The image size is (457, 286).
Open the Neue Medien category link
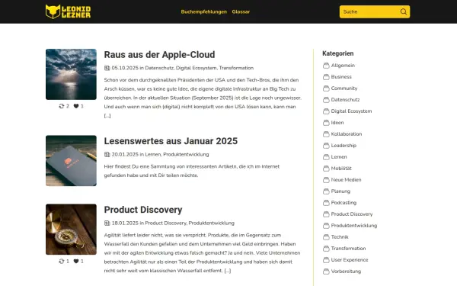click(x=347, y=180)
